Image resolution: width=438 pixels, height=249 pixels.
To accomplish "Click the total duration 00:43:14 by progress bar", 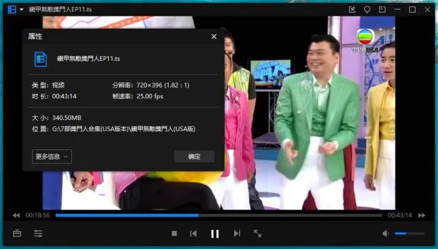I will [x=400, y=215].
